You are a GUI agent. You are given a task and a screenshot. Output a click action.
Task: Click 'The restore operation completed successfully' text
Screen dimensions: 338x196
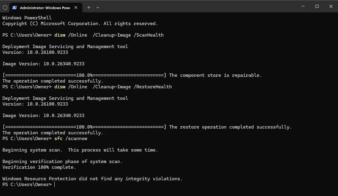pyautogui.click(x=230, y=127)
